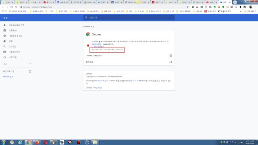Click the back navigation arrow
The image size is (258, 145).
(3, 7)
